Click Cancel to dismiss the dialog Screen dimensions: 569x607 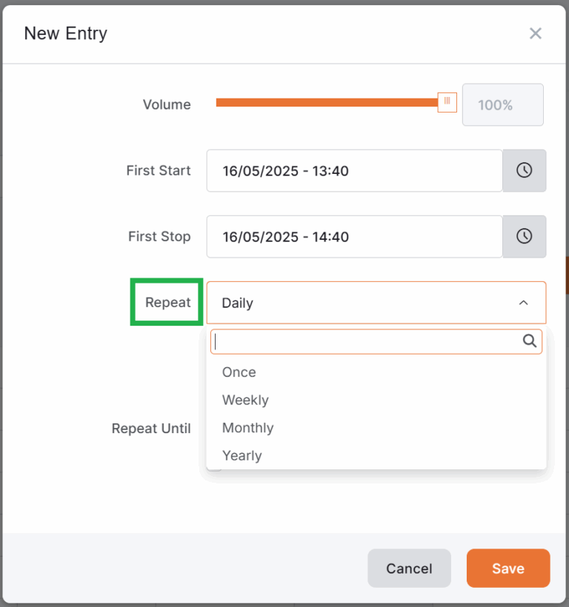point(409,569)
